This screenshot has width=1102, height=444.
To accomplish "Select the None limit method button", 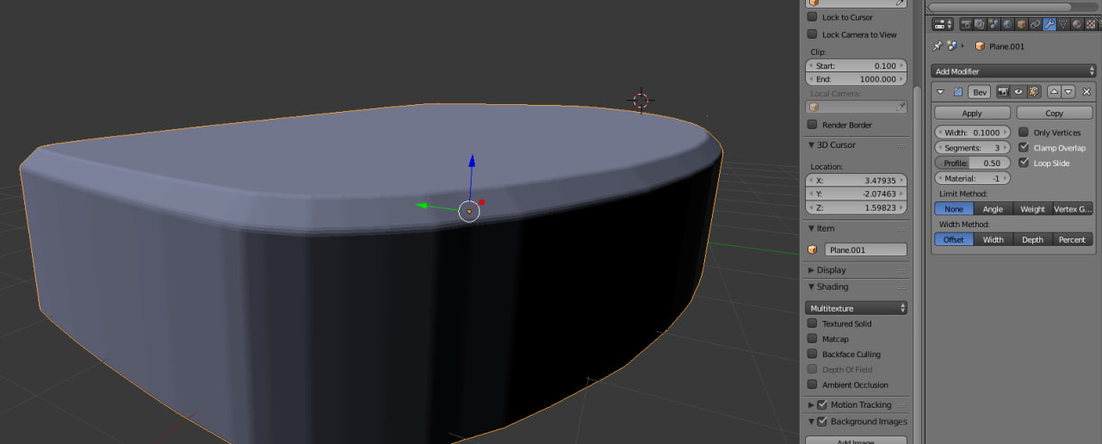I will point(954,209).
